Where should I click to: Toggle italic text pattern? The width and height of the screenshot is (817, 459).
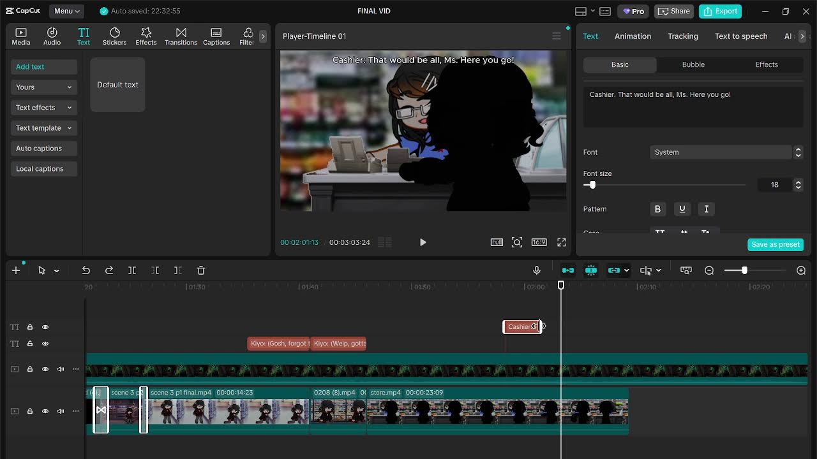[x=706, y=209]
